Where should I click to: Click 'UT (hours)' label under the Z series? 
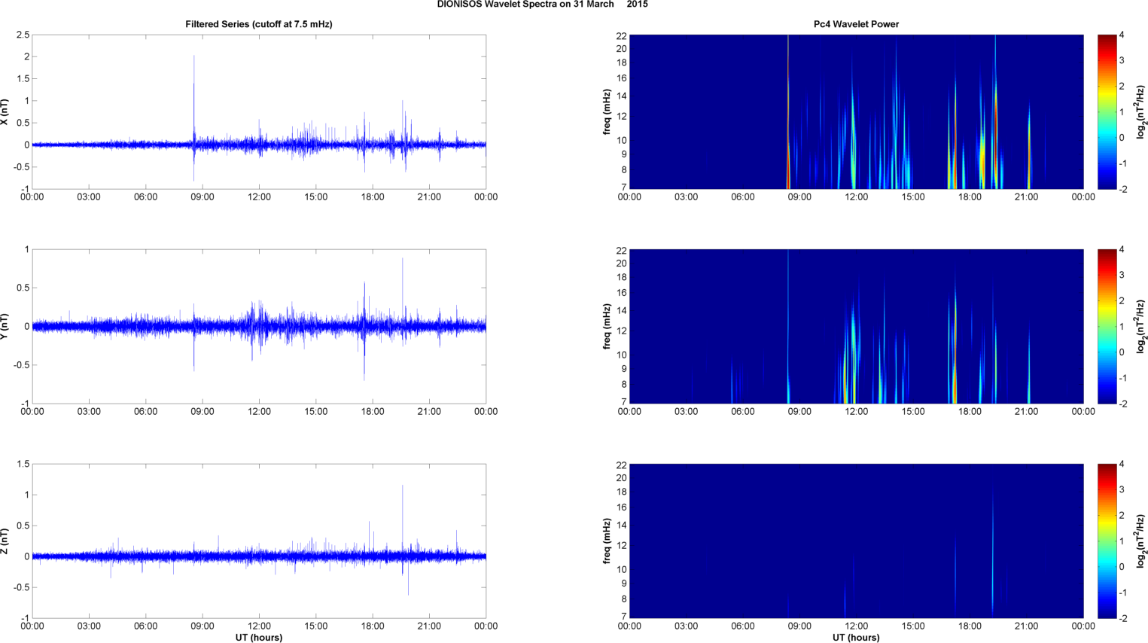259,638
